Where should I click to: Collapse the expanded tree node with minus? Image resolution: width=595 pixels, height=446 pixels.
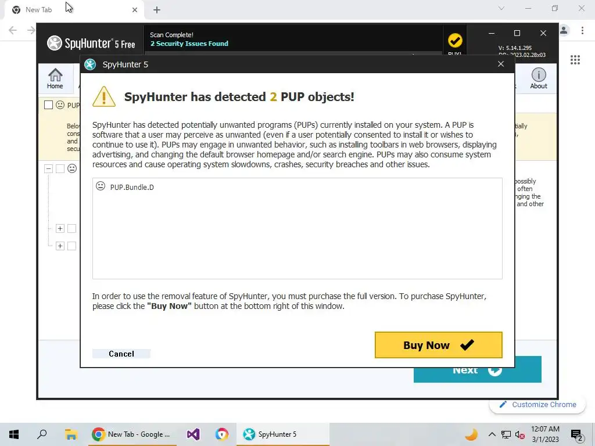48,168
